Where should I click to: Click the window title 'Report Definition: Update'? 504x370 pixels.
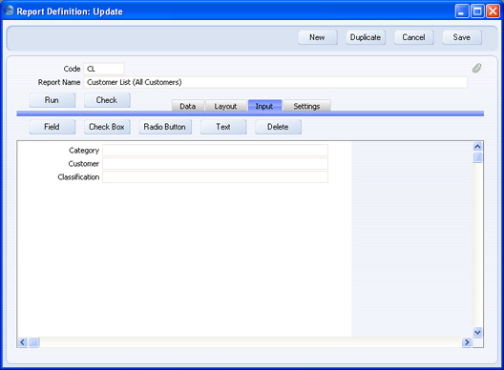pos(70,11)
